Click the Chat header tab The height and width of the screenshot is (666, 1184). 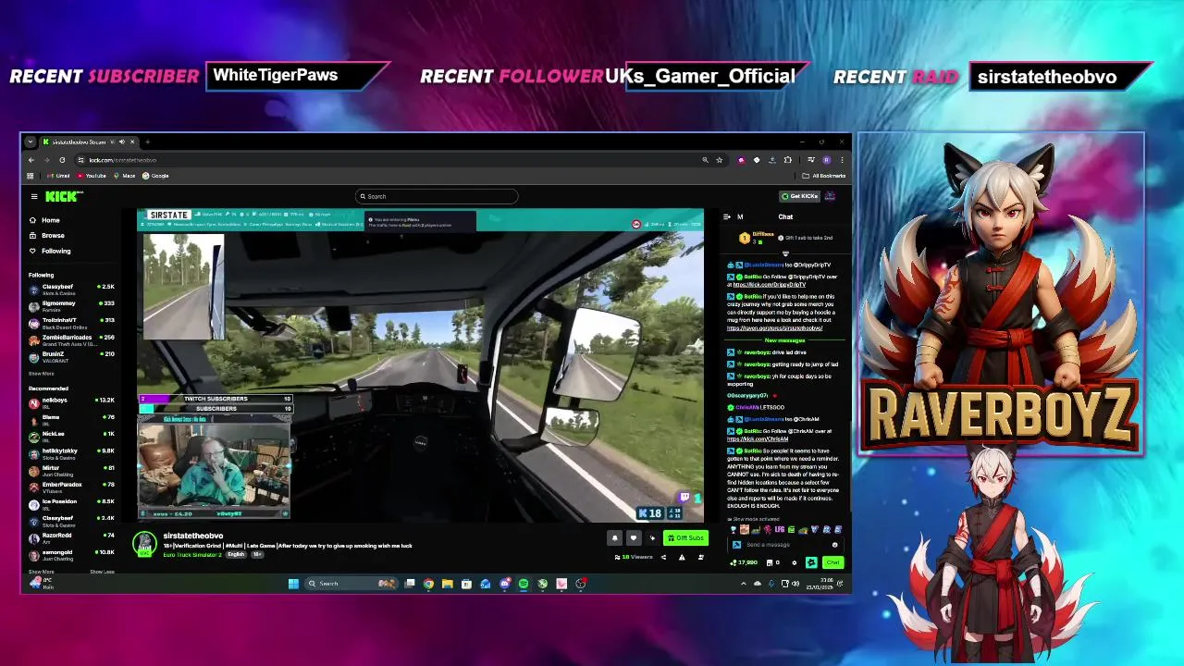[785, 217]
